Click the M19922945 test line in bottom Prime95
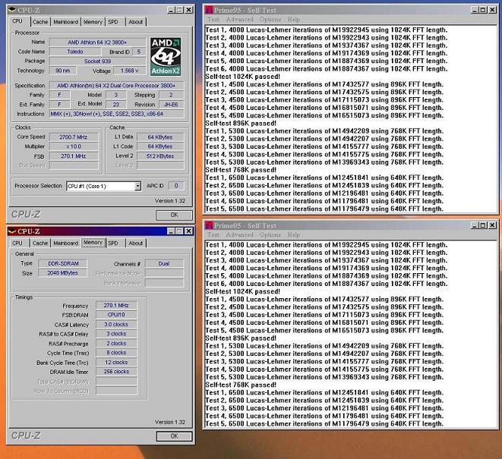This screenshot has width=502, height=459. pos(327,245)
